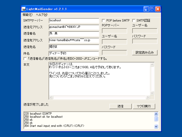Click the 送信先アドレス input field
This screenshot has height=137, width=182.
tap(74, 40)
